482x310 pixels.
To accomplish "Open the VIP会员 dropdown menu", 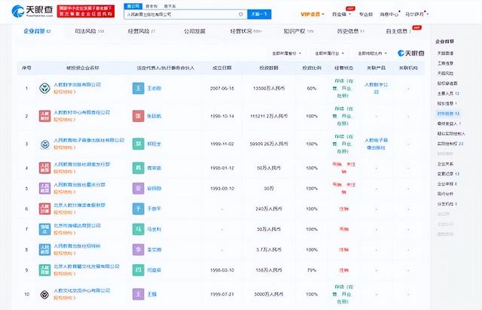I will [313, 14].
